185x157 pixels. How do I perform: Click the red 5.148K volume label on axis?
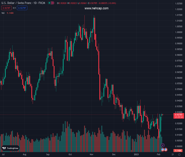point(178,151)
